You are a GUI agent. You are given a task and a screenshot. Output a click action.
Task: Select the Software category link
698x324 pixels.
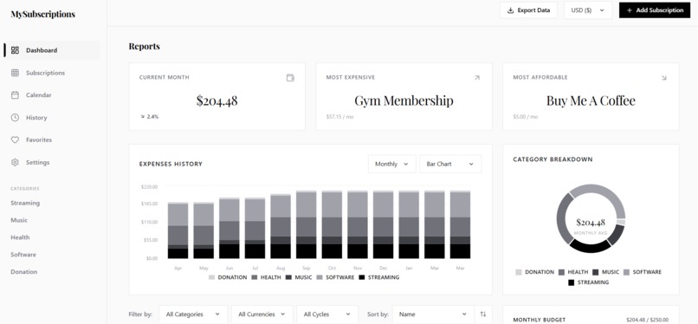[x=23, y=255]
